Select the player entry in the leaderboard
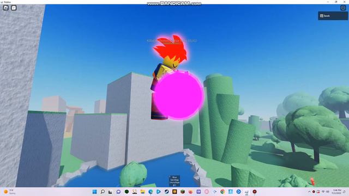 tap(333, 16)
